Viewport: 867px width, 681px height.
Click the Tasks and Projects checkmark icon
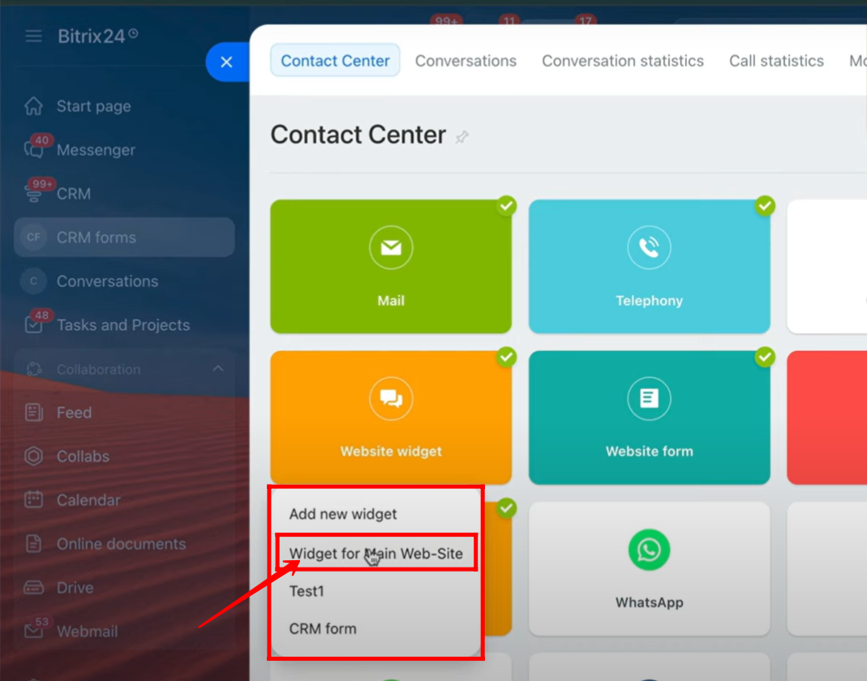[x=33, y=324]
